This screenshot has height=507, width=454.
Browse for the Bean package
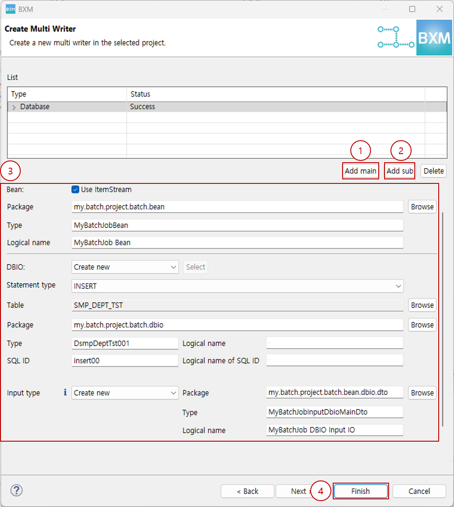[x=422, y=207]
